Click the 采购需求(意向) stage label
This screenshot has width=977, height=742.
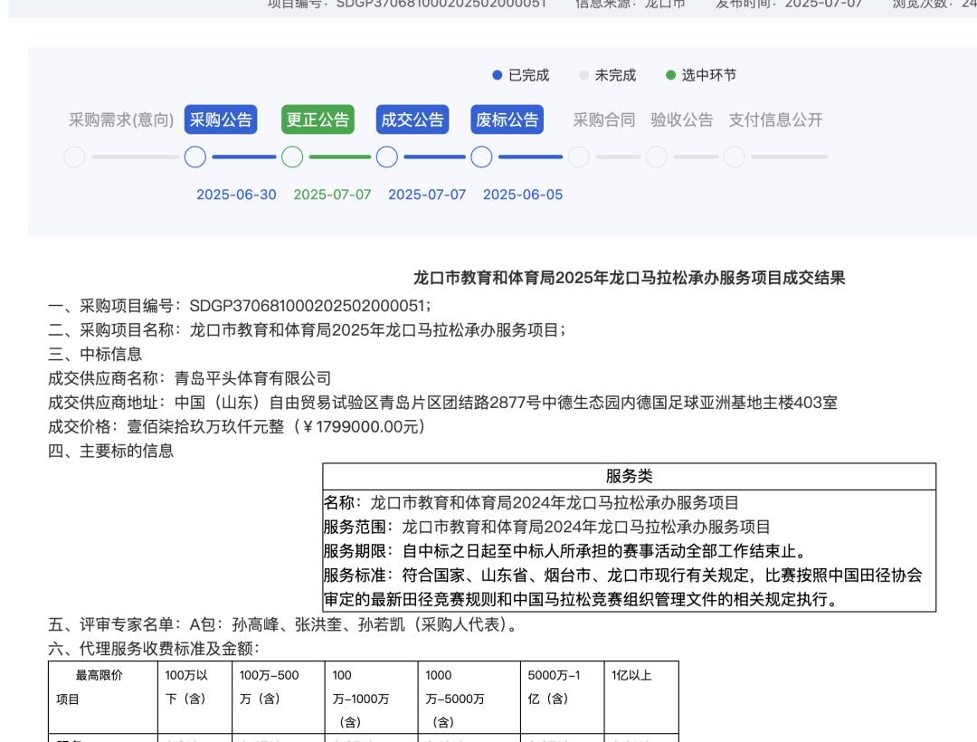[121, 119]
